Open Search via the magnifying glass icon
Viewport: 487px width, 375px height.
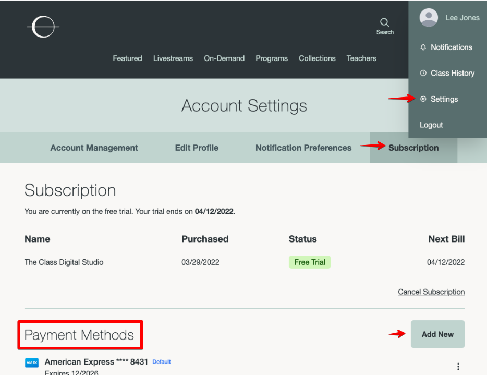click(x=385, y=22)
